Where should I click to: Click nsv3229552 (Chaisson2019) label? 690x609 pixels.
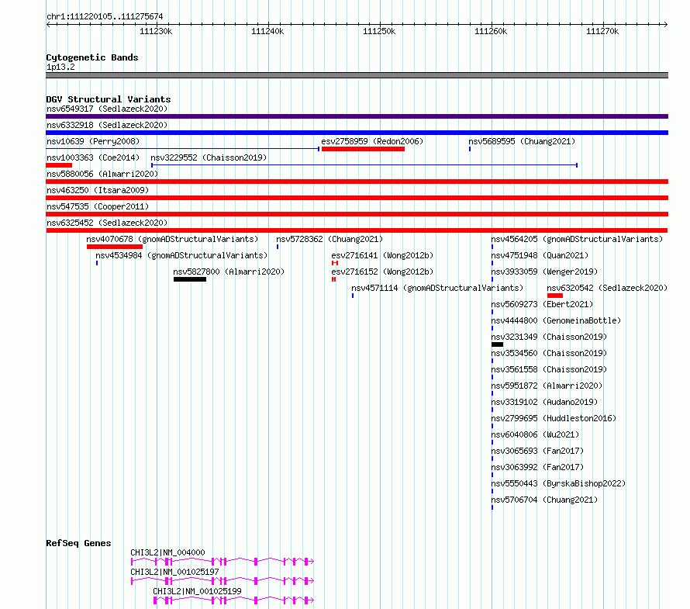pos(209,157)
